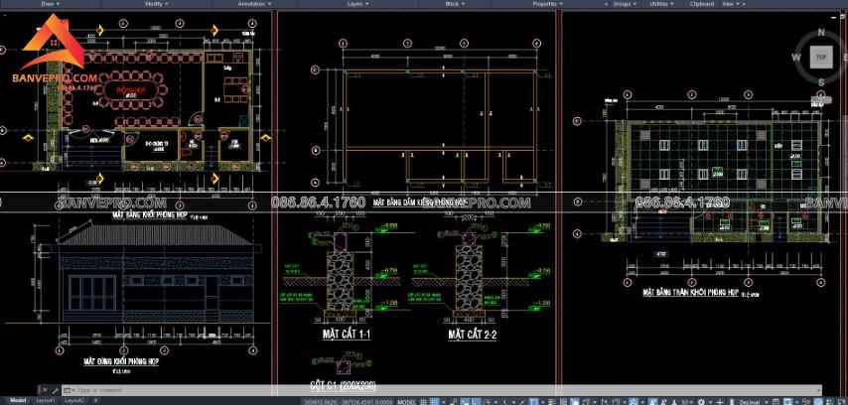Select the MẶT CẮT 1-1 title text
The height and width of the screenshot is (405, 848).
[347, 335]
